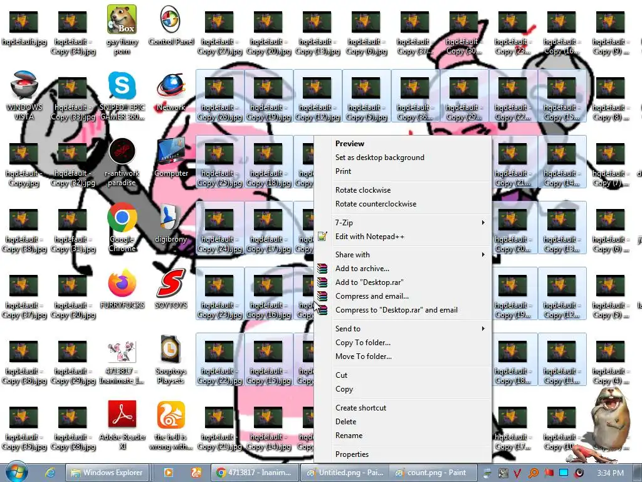Click the taskbar clock showing 3:34 PM
The height and width of the screenshot is (482, 642).
(610, 473)
